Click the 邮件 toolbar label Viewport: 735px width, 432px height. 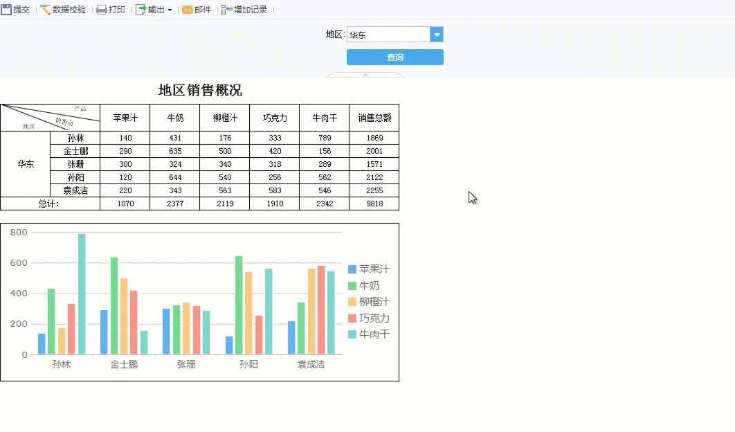[203, 10]
